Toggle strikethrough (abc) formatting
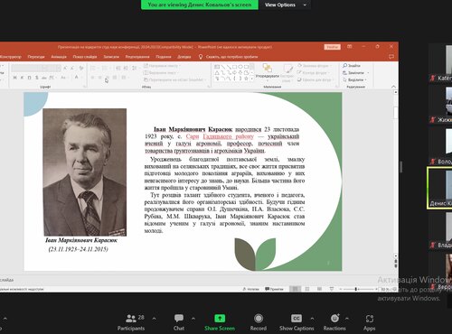The image size is (452, 334). point(44,78)
